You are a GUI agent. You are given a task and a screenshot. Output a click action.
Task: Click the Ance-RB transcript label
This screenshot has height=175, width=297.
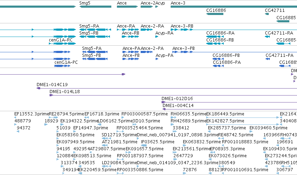pyautogui.click(x=130, y=33)
